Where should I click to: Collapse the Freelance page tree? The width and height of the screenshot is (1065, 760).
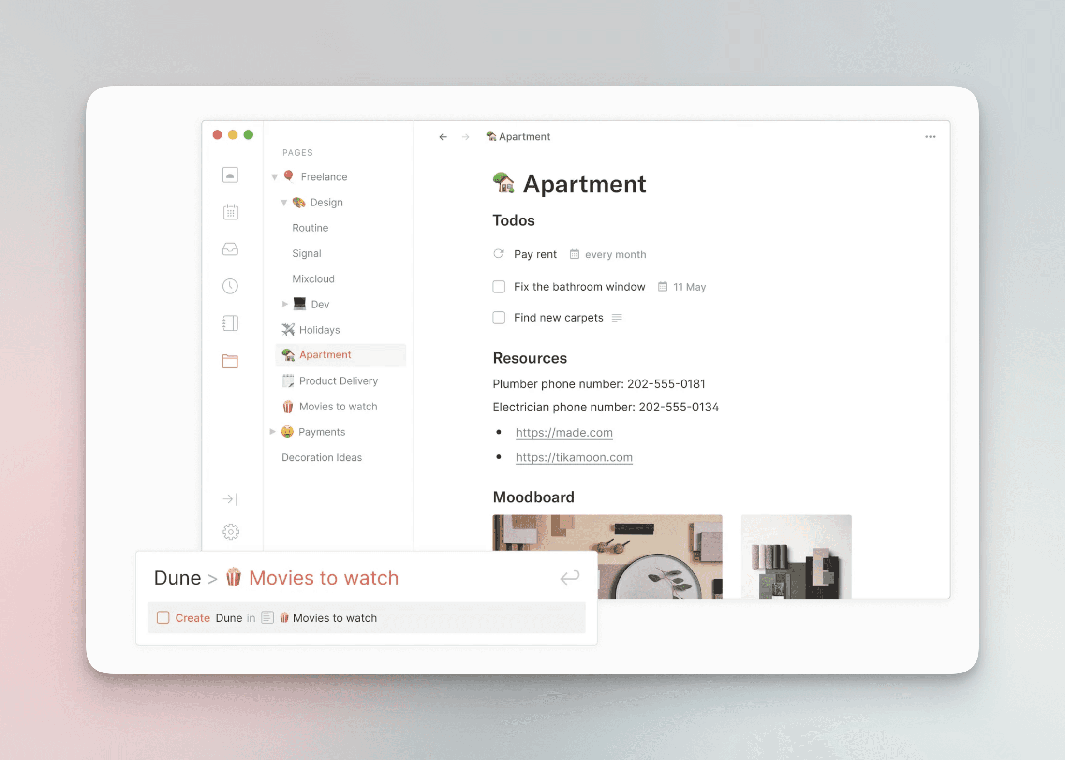pyautogui.click(x=274, y=177)
